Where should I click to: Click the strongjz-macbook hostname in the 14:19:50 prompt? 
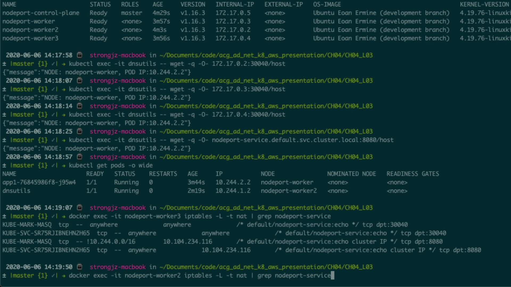(x=117, y=267)
